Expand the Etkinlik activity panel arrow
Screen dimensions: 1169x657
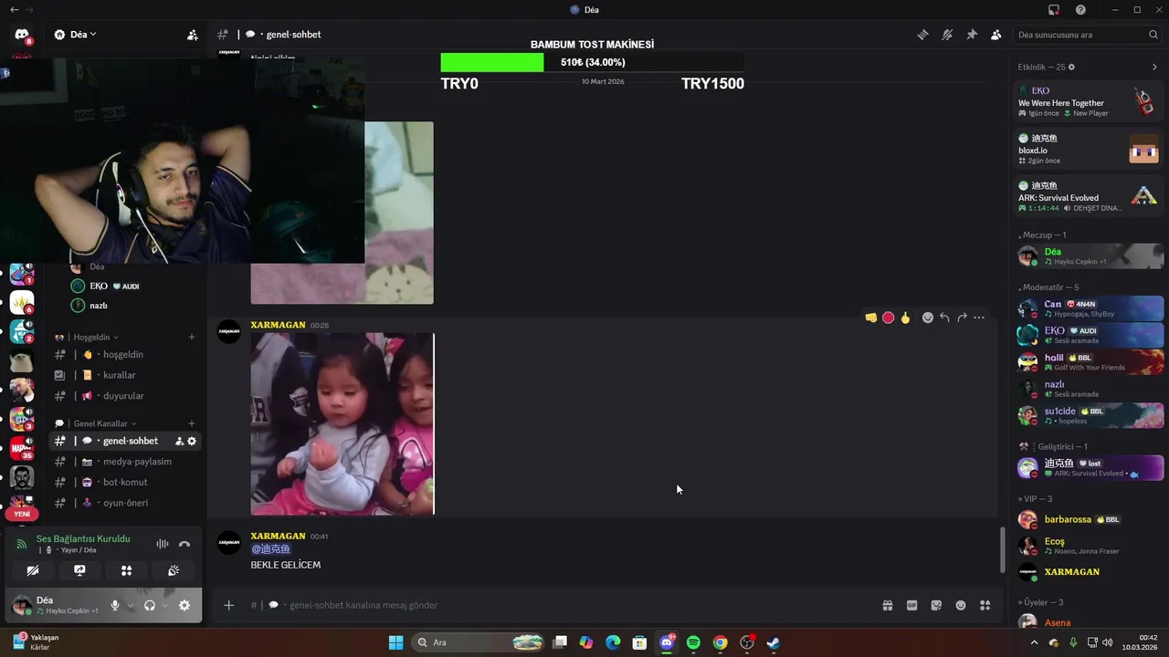click(x=1154, y=67)
